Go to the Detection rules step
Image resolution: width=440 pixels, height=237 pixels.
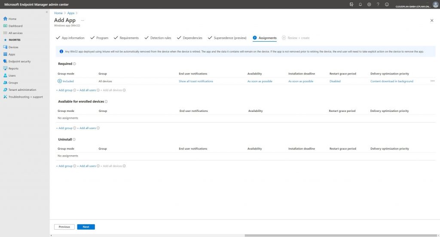coord(158,38)
